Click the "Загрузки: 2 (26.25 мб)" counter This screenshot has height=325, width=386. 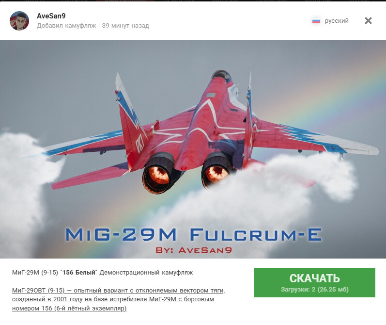315,290
